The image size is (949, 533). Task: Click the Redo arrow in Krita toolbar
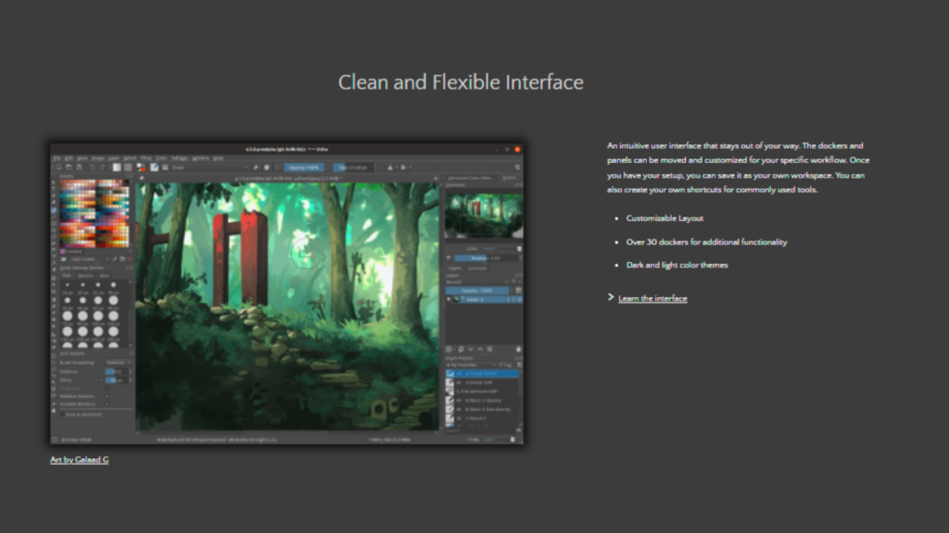coord(103,167)
